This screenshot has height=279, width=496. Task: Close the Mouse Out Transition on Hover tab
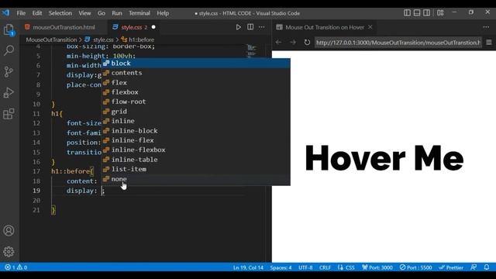(370, 27)
